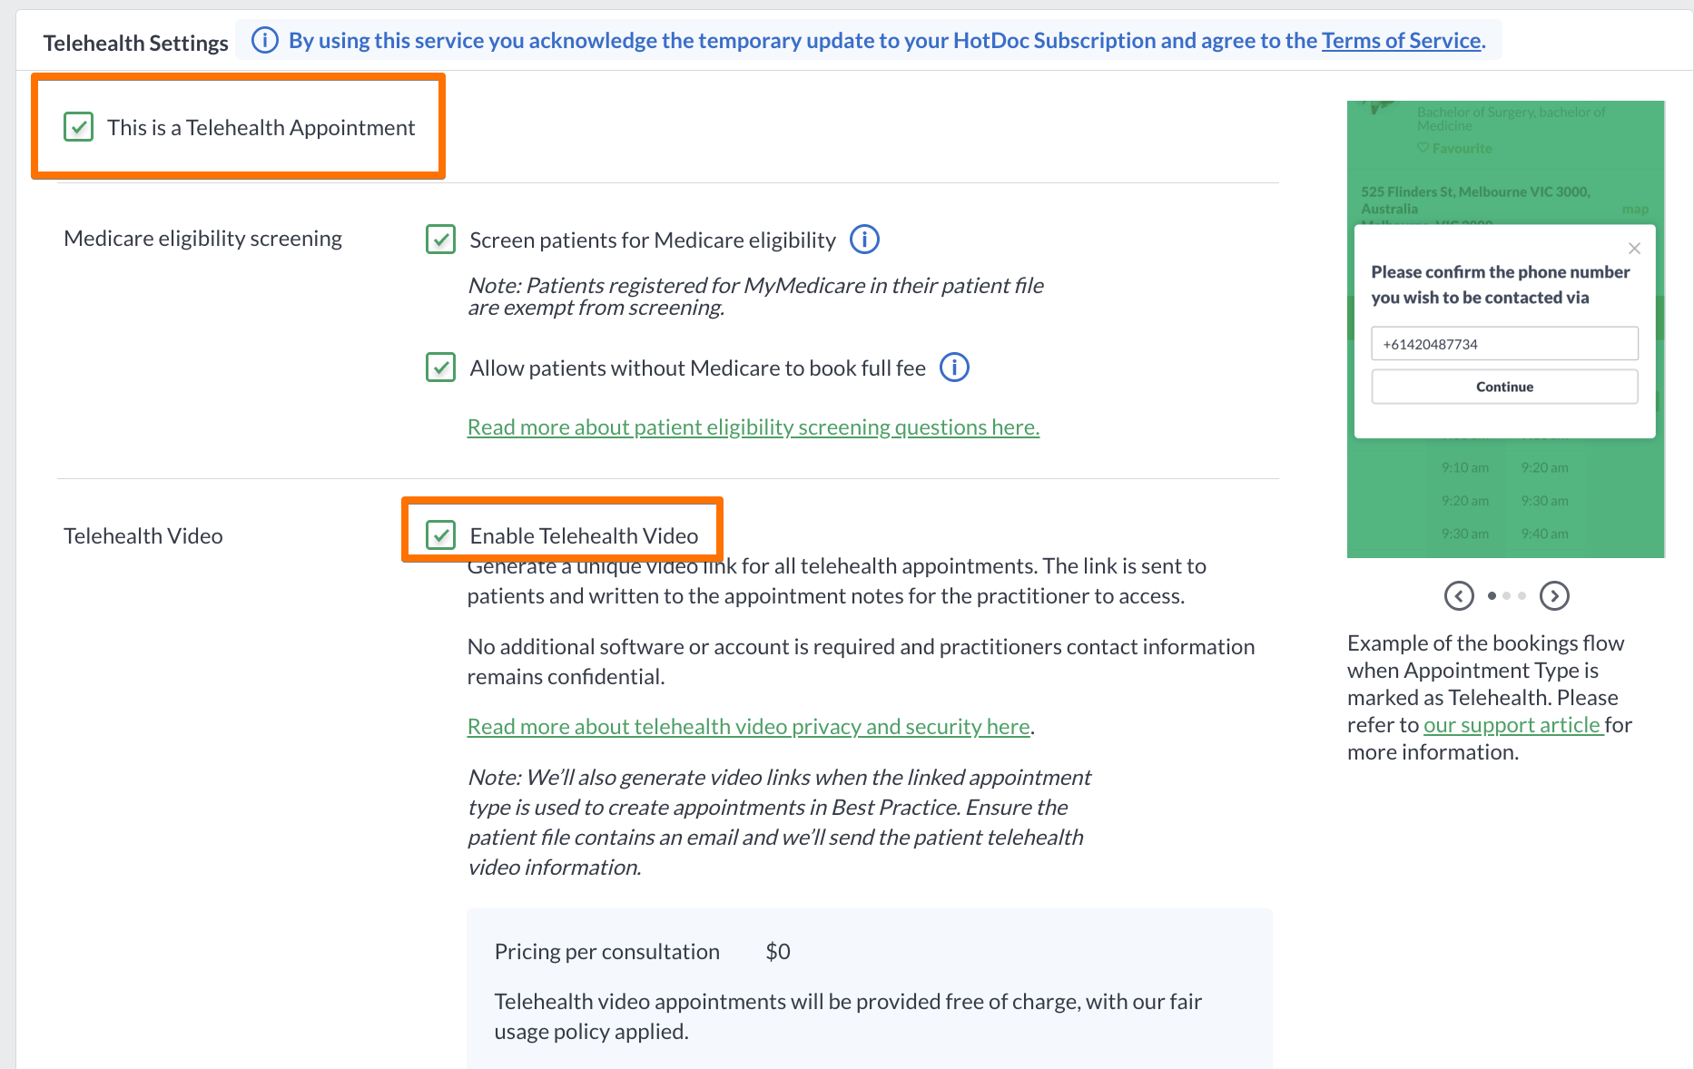This screenshot has height=1069, width=1694.
Task: Open patient eligibility screening questions link
Action: point(753,427)
